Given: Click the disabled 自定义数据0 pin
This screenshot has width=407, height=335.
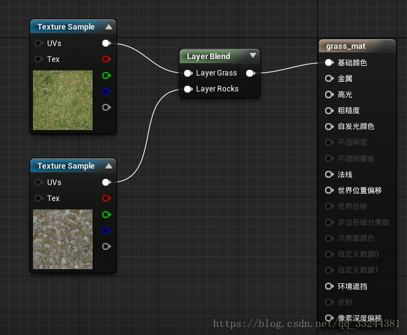Looking at the screenshot, I should (329, 254).
